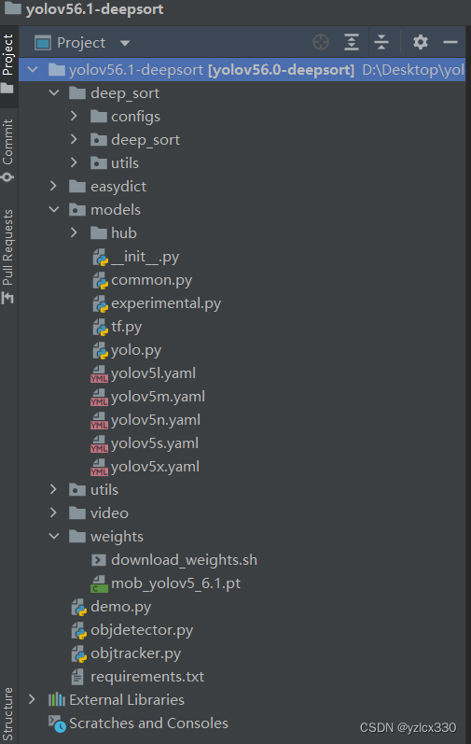
Task: Expand the video folder
Action: click(53, 512)
